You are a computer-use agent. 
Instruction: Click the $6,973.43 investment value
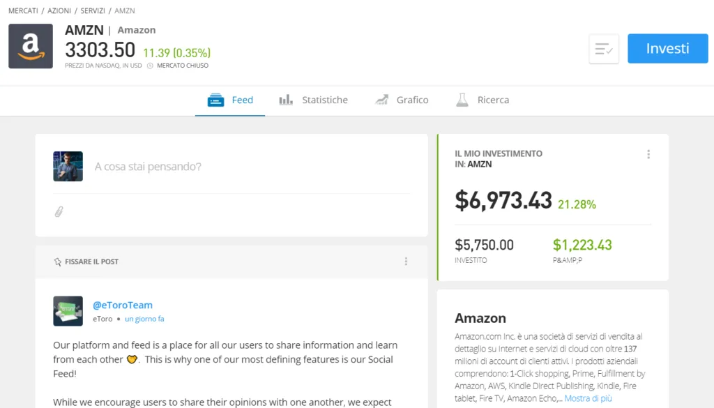(503, 200)
